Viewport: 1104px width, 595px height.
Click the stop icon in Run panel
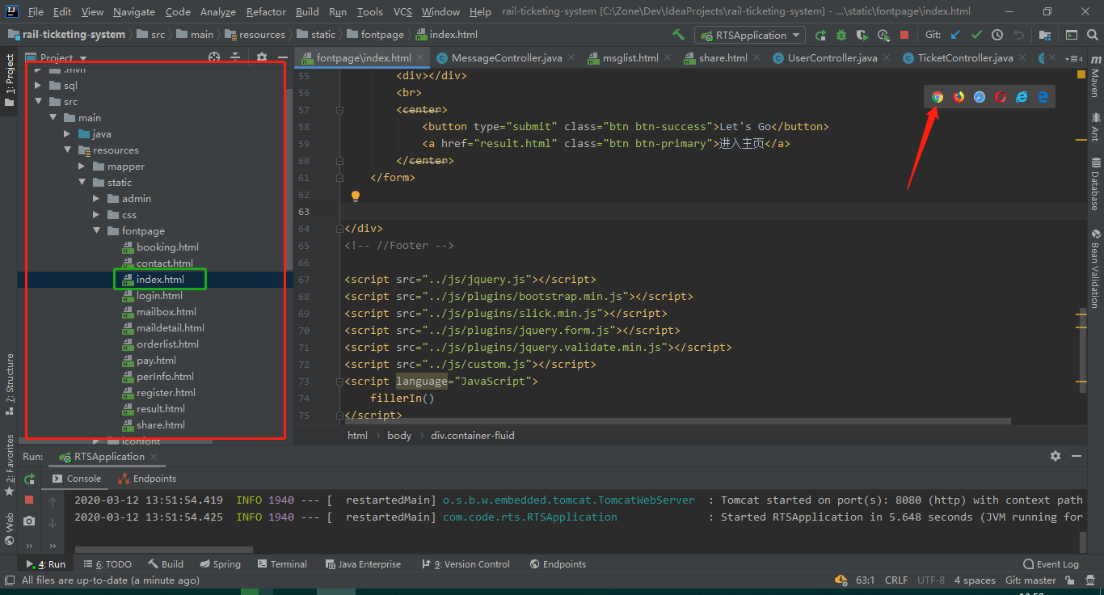tap(29, 500)
